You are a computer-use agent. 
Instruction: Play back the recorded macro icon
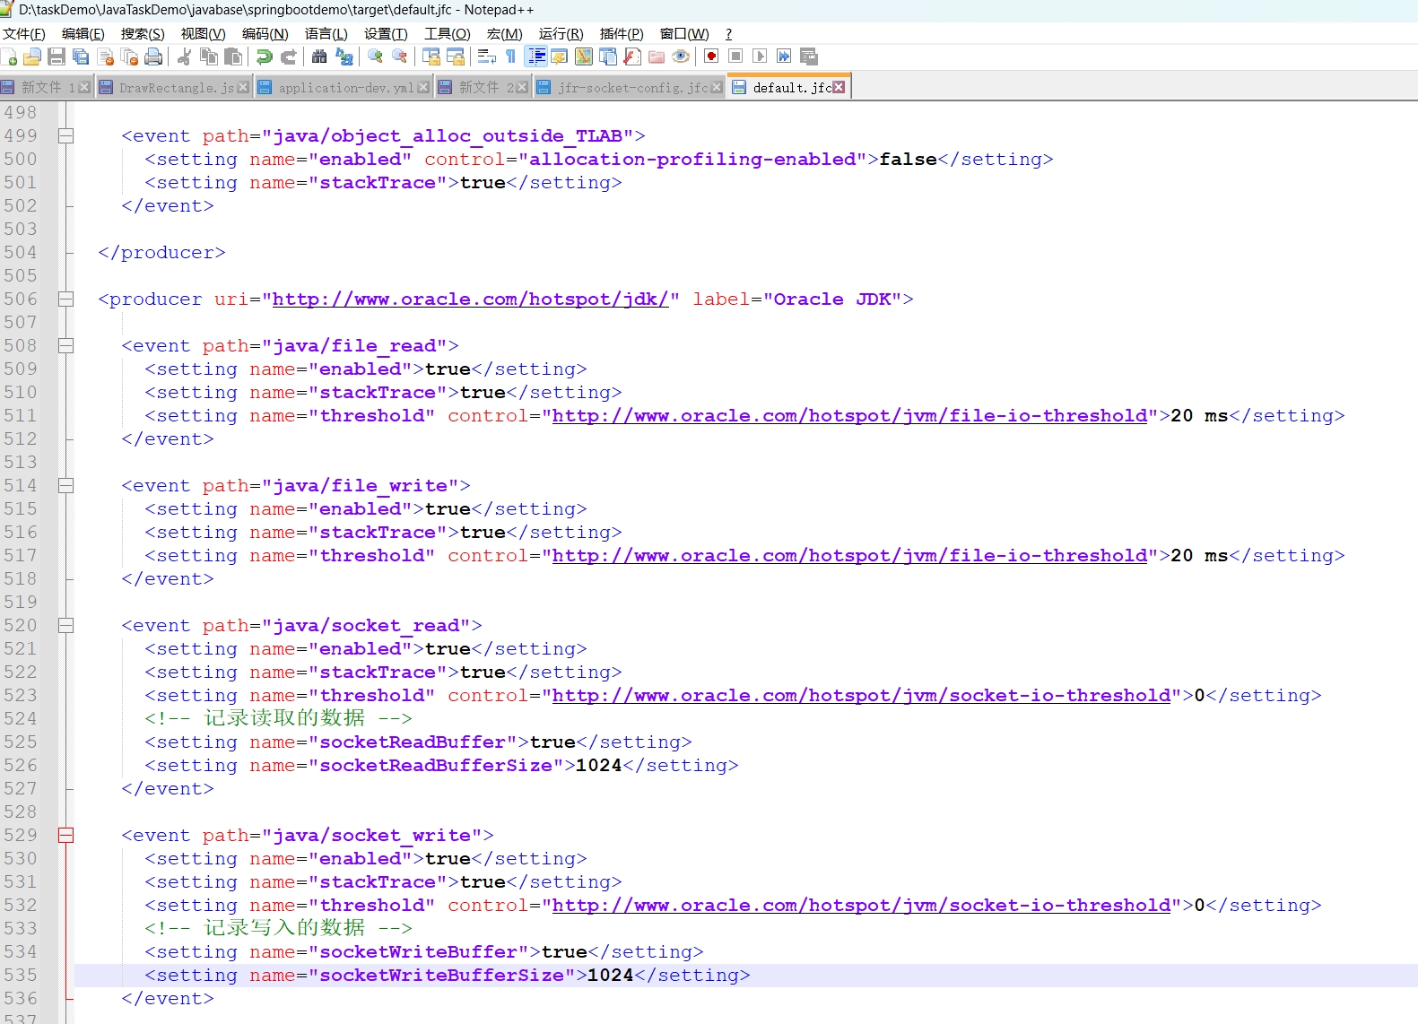pyautogui.click(x=760, y=56)
